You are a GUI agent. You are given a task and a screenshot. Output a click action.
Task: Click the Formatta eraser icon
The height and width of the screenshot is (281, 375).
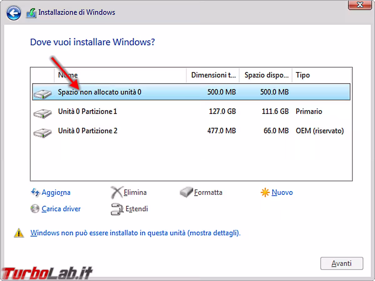point(186,193)
